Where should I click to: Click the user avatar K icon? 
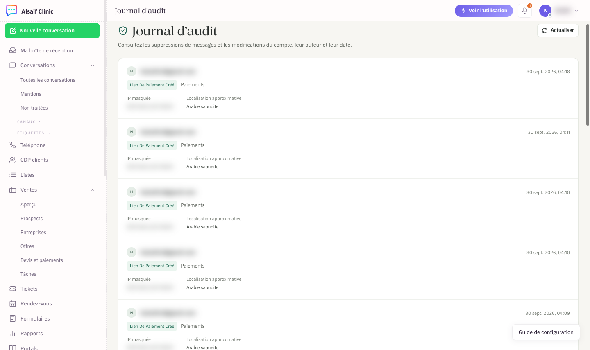tap(545, 11)
